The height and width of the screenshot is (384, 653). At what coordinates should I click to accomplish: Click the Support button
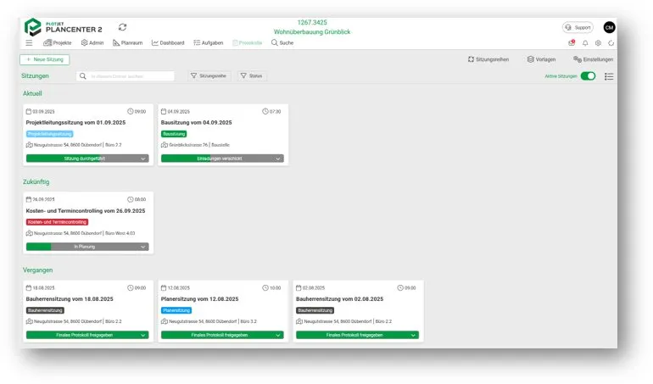(x=578, y=27)
